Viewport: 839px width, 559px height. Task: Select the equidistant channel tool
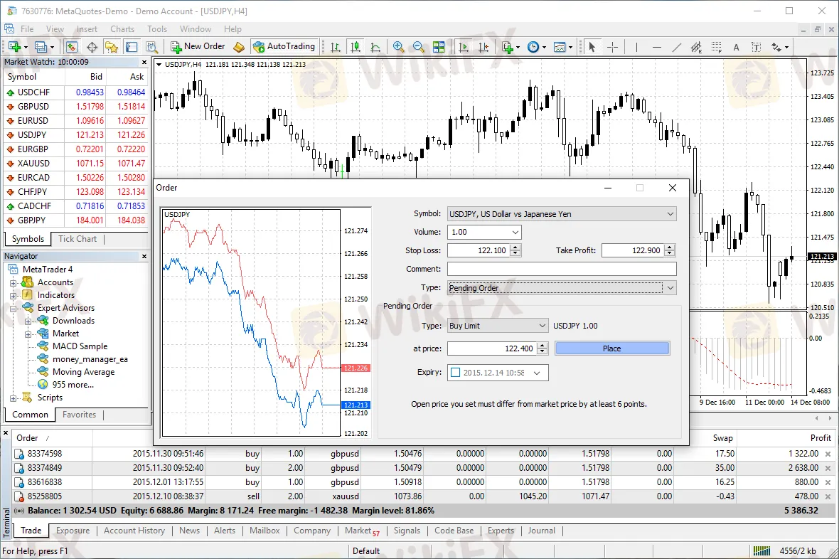pyautogui.click(x=696, y=47)
